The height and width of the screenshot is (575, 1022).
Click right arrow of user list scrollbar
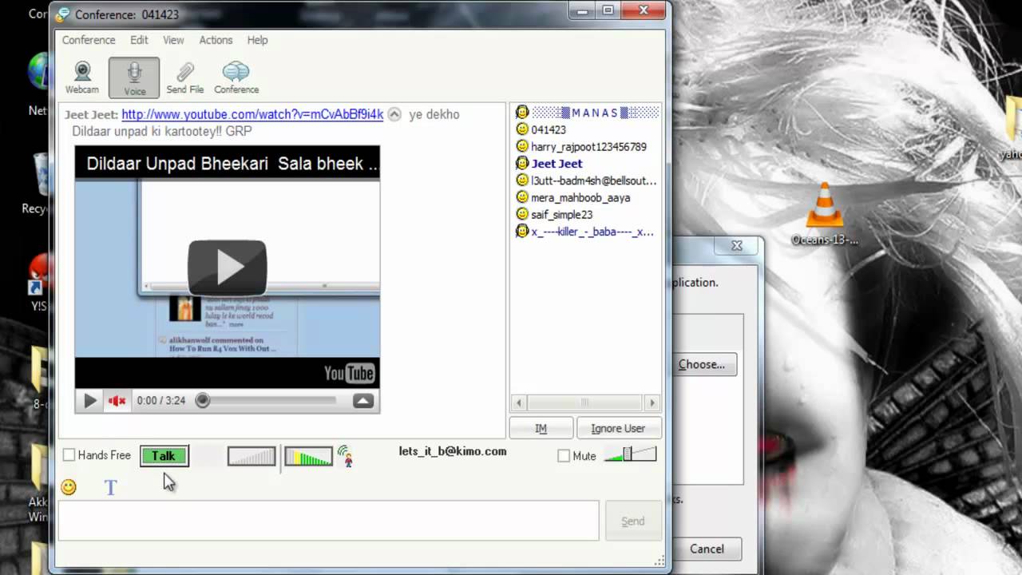click(652, 403)
